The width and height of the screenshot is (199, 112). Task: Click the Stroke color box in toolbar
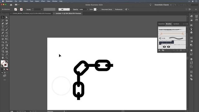[5, 65]
